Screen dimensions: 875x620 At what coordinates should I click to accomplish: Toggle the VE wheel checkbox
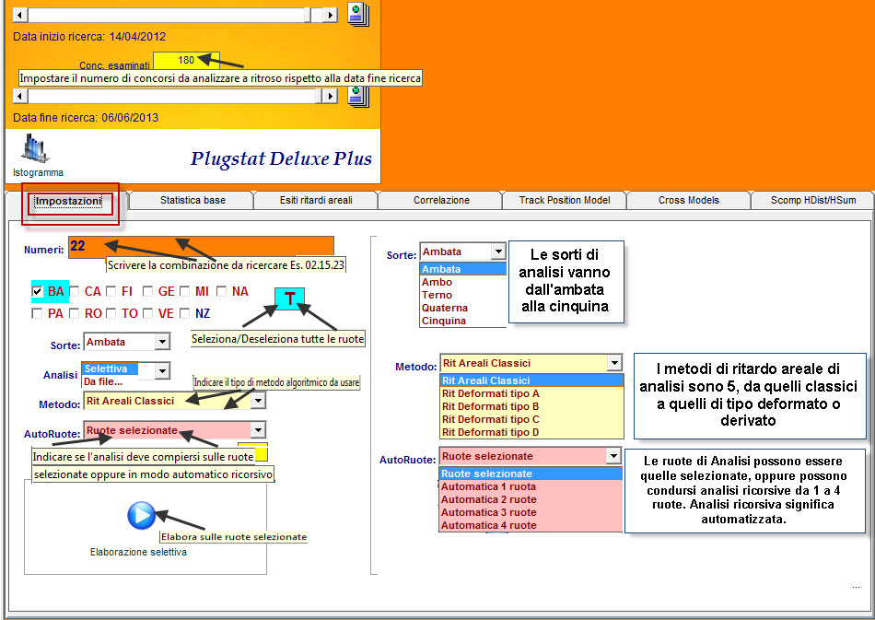pos(148,313)
